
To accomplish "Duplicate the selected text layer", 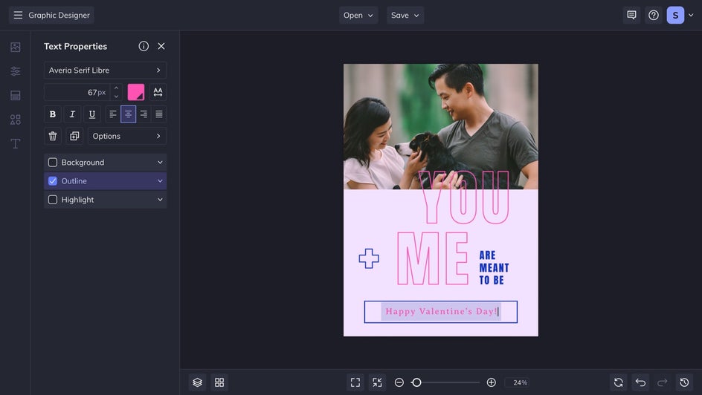I will 74,136.
